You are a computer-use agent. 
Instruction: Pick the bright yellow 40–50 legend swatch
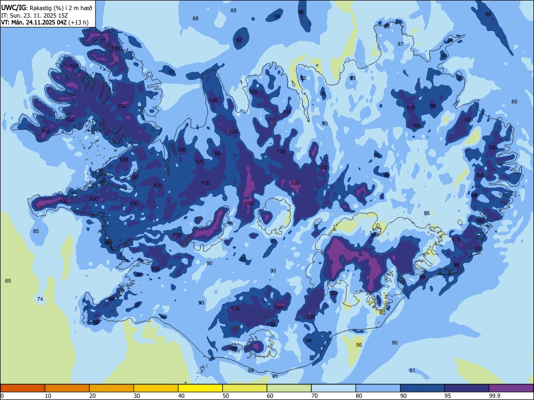click(200, 388)
